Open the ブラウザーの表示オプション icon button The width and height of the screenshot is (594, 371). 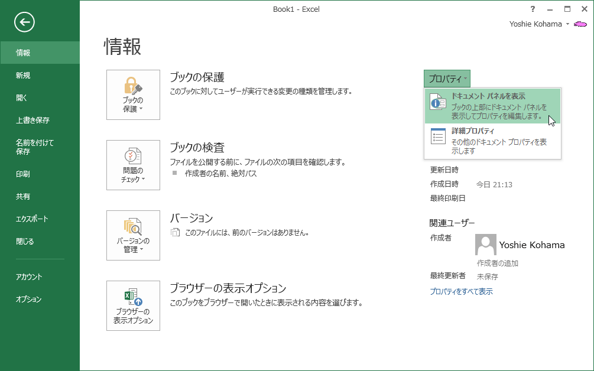pyautogui.click(x=133, y=305)
